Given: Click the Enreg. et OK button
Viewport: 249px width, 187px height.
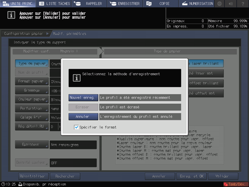Looking at the screenshot, I should pyautogui.click(x=192, y=176).
